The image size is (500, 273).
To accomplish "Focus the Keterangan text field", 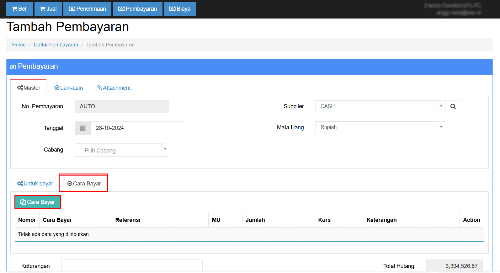I will tap(132, 266).
